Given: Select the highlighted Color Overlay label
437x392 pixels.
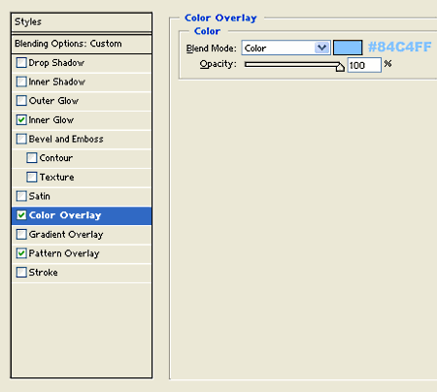Looking at the screenshot, I should 65,215.
